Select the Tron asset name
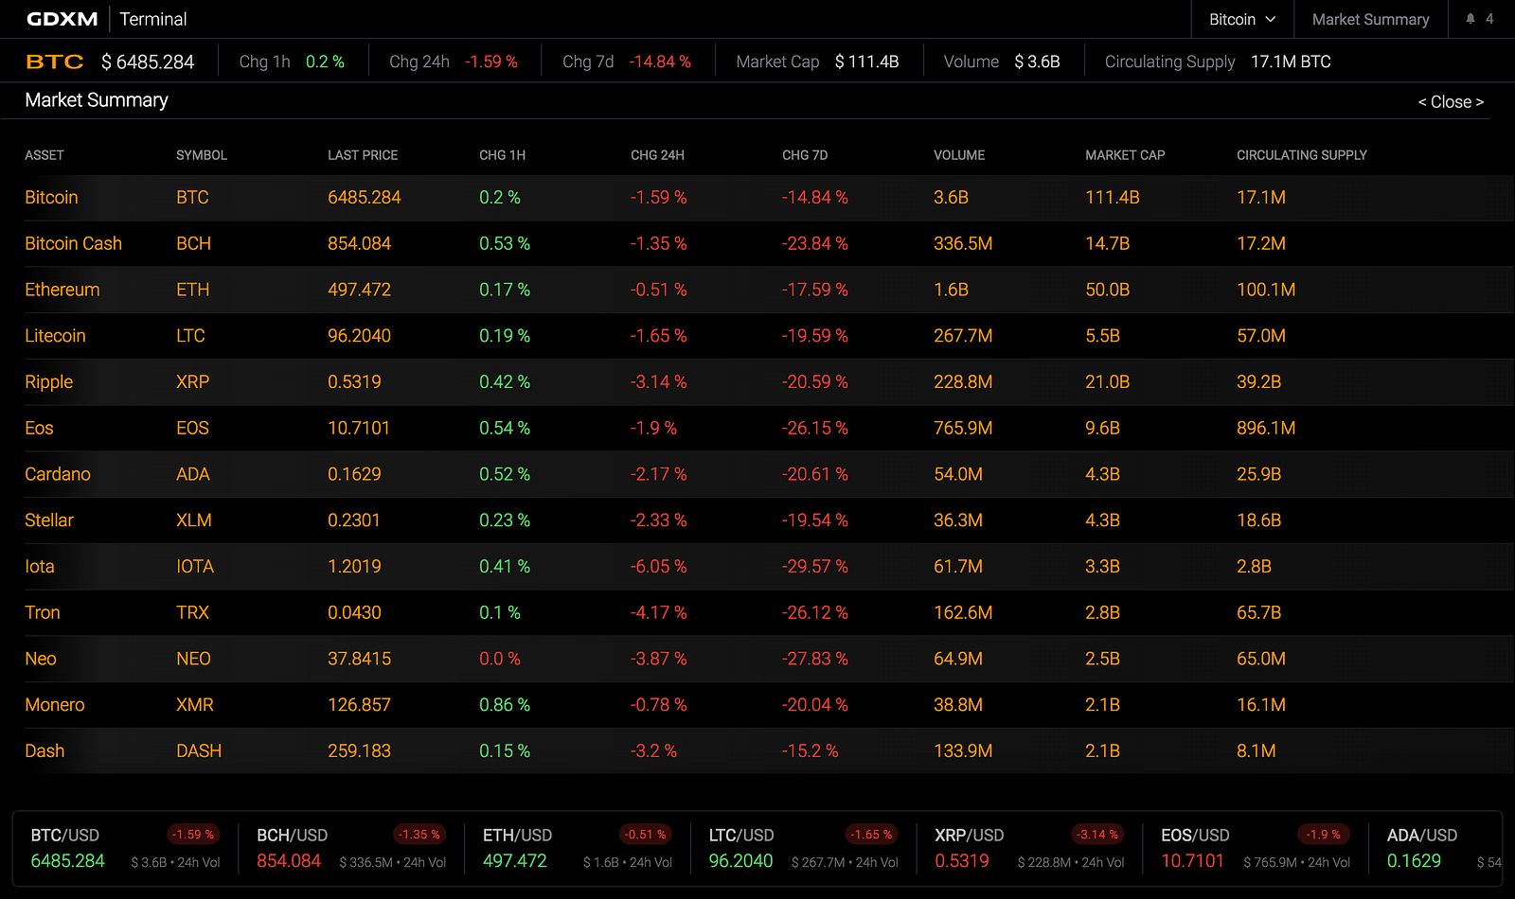Screen dimensions: 1515x899 (43, 613)
